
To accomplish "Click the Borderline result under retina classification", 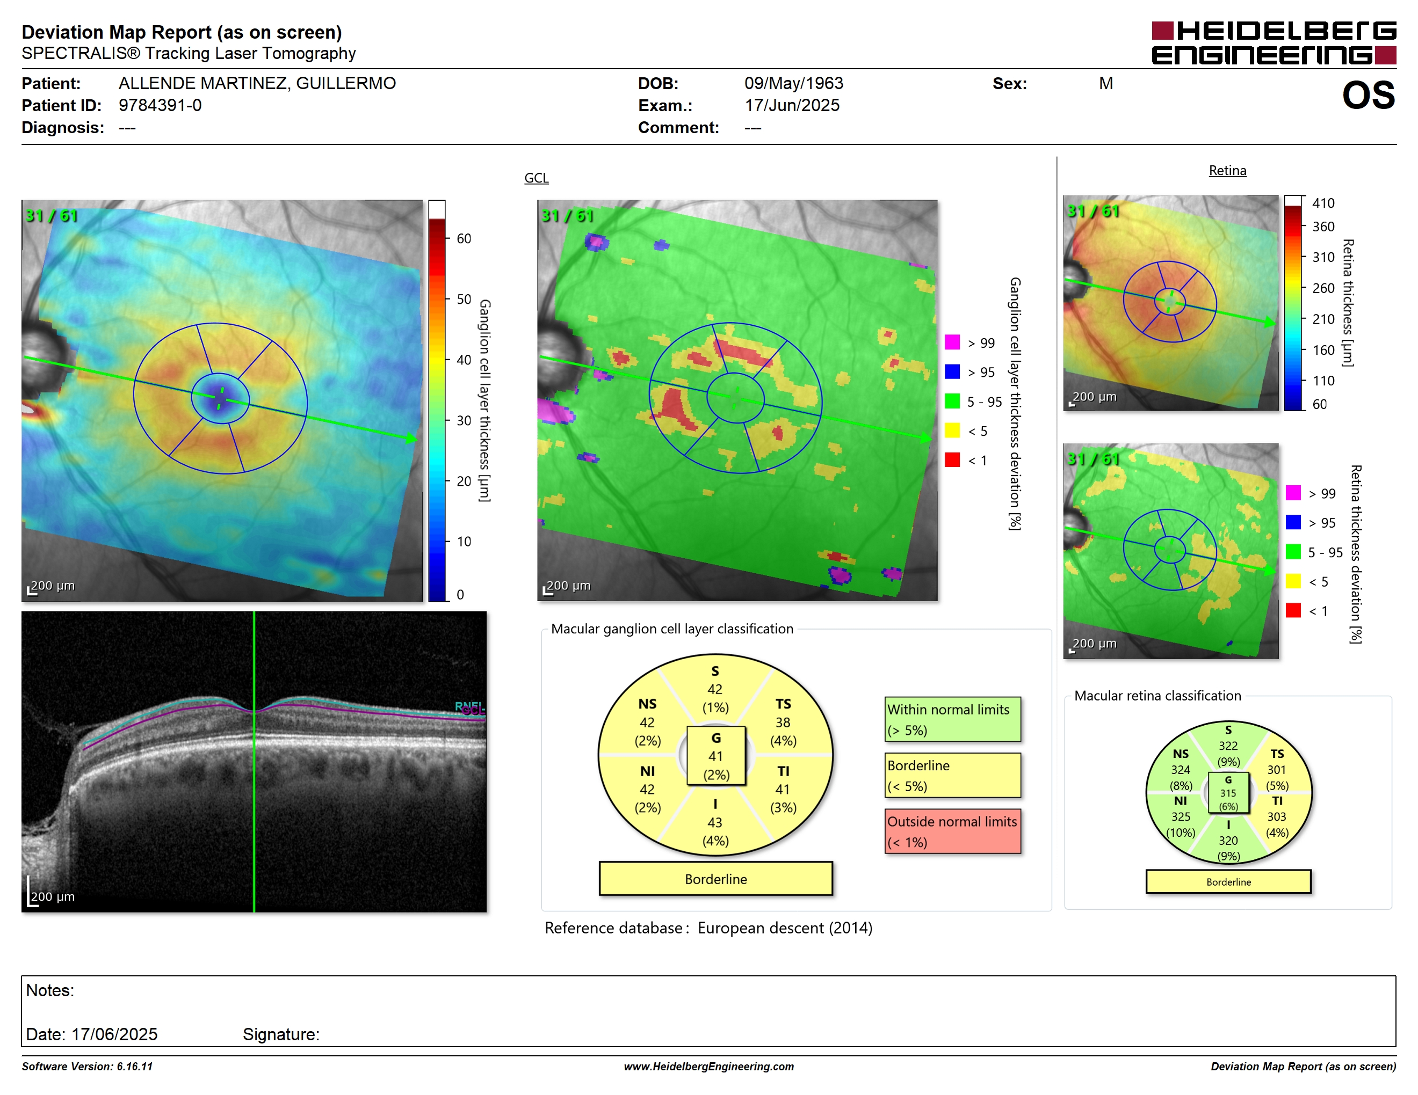I will tap(1228, 882).
